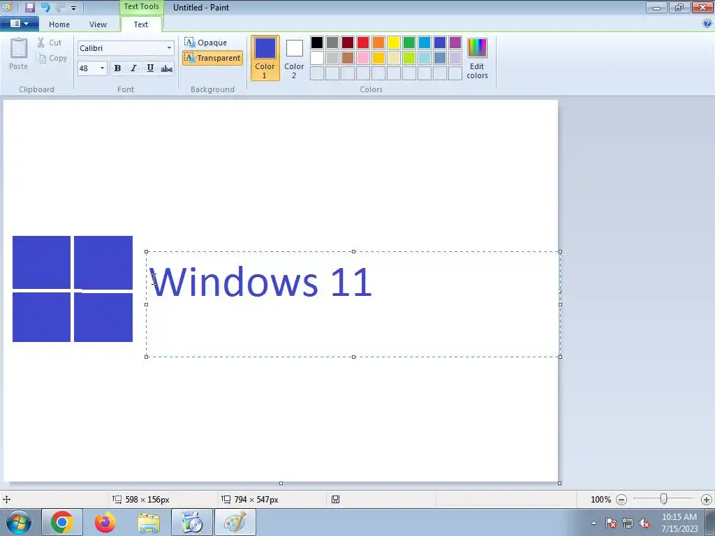715x536 pixels.
Task: Show hidden tray icons arrow
Action: [x=594, y=523]
